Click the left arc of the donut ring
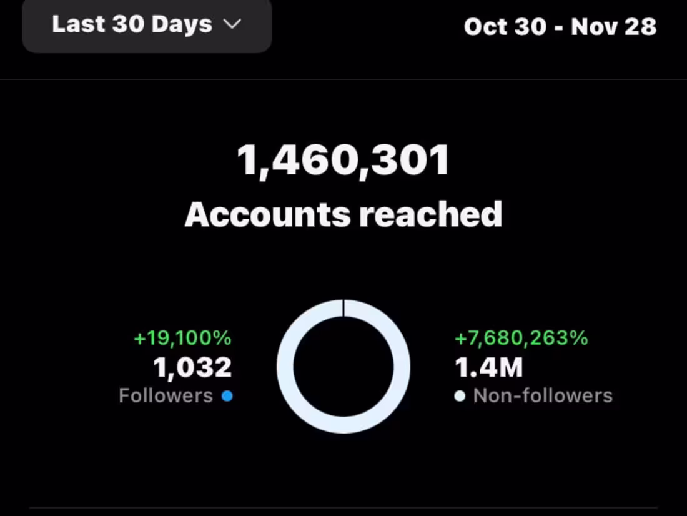 pyautogui.click(x=285, y=367)
